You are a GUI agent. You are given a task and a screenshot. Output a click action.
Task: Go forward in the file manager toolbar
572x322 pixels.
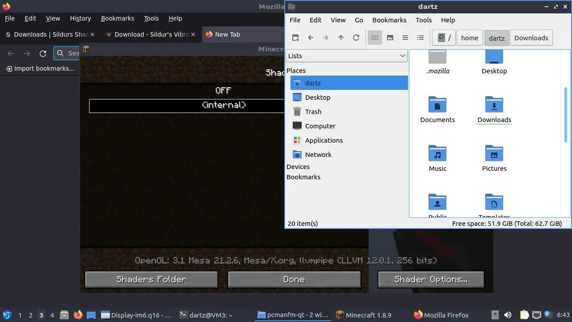pyautogui.click(x=326, y=38)
